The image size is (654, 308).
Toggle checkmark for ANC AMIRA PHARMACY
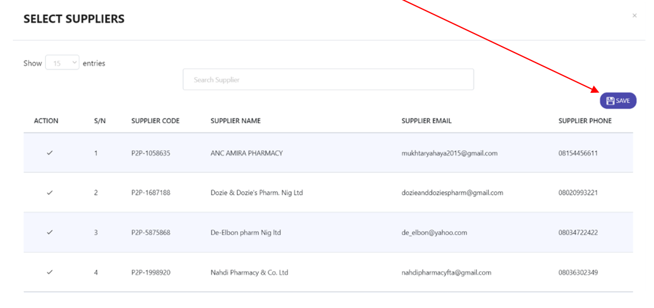[50, 153]
